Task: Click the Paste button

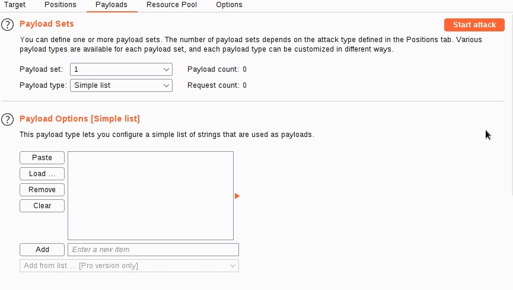Action: [42, 158]
